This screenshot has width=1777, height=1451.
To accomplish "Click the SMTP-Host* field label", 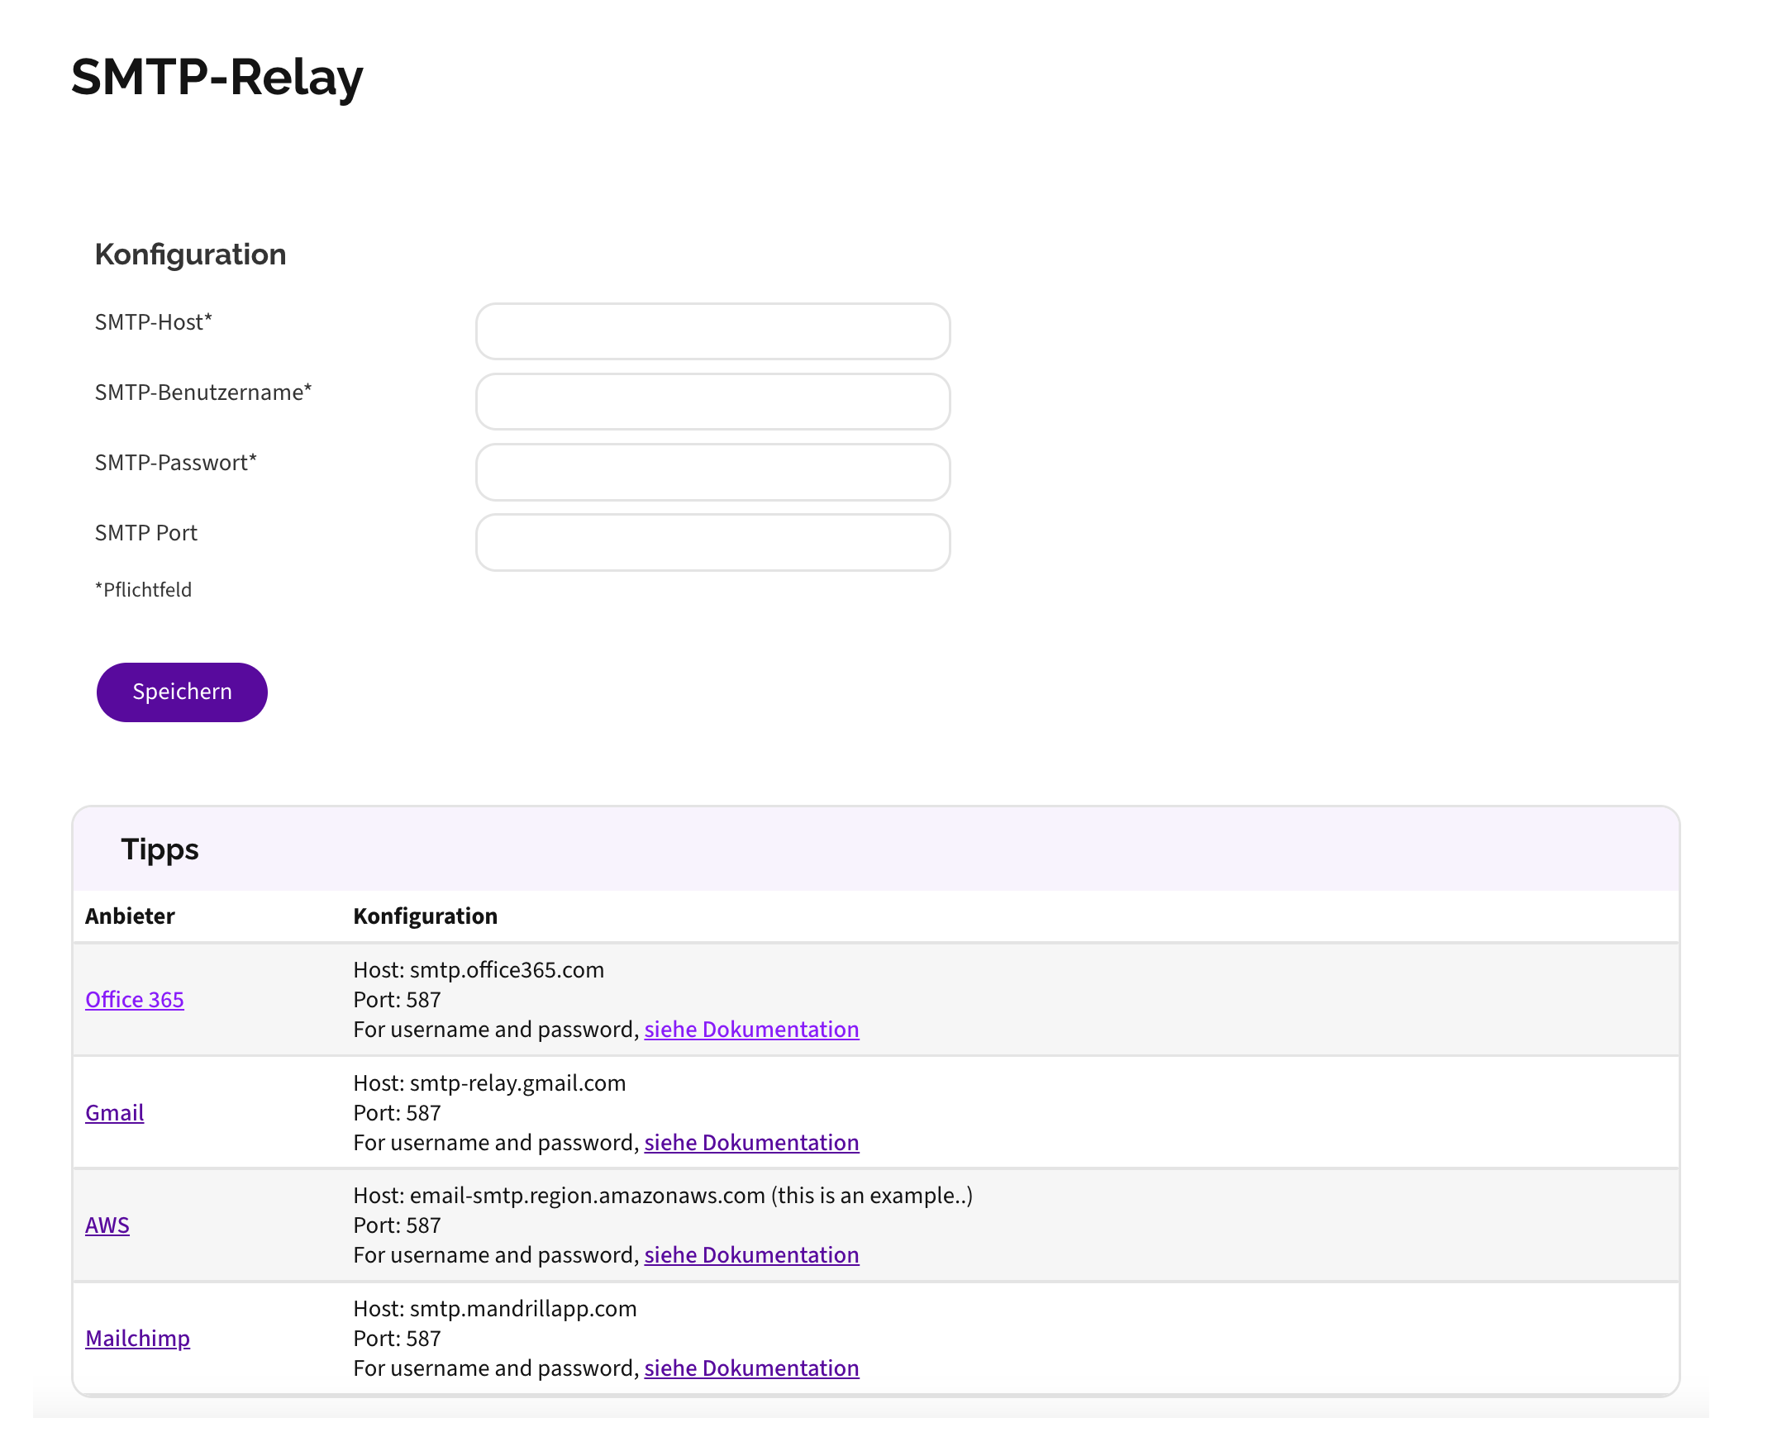I will tap(154, 322).
